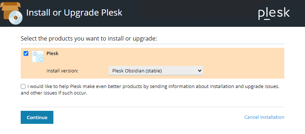The image size is (305, 134).
Task: Click the Cancel installation link
Action: (264, 117)
